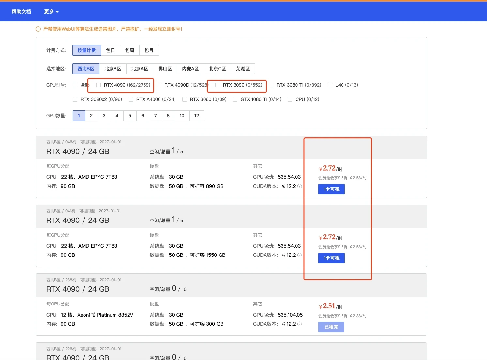The width and height of the screenshot is (487, 360).
Task: Tick the RTX 4090 (162/2759) checkbox
Action: pos(99,85)
